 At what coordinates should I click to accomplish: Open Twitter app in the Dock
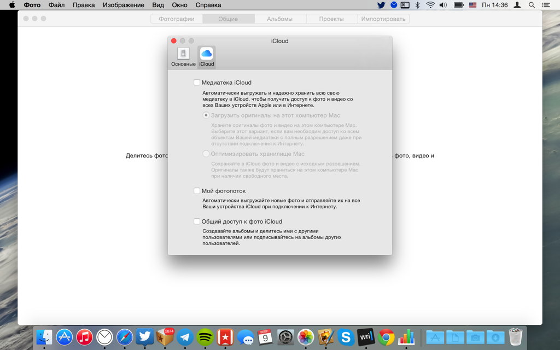144,337
